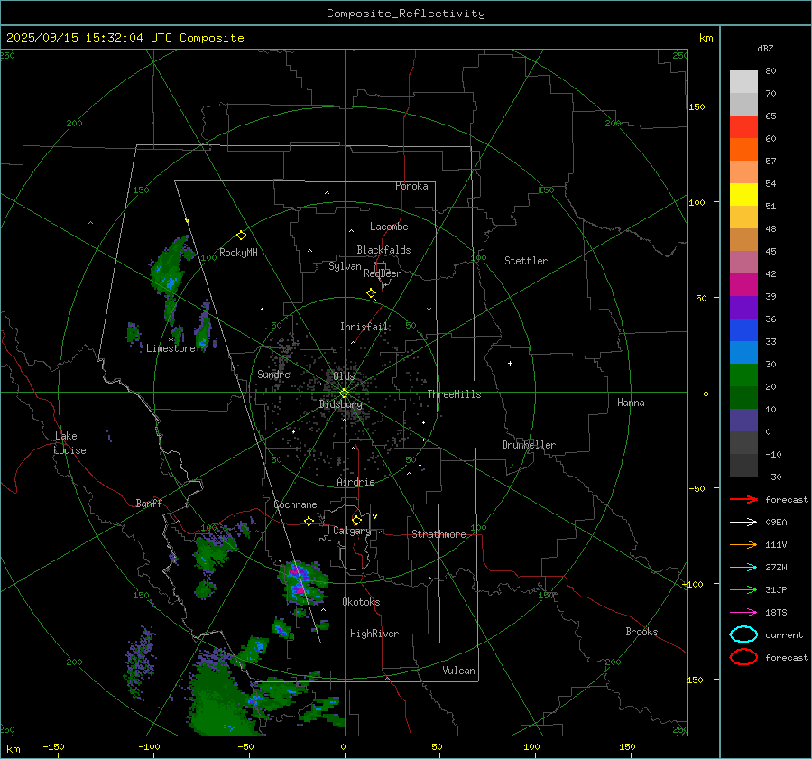Click the red forecast arrow in the legend
The width and height of the screenshot is (812, 759).
tap(743, 499)
